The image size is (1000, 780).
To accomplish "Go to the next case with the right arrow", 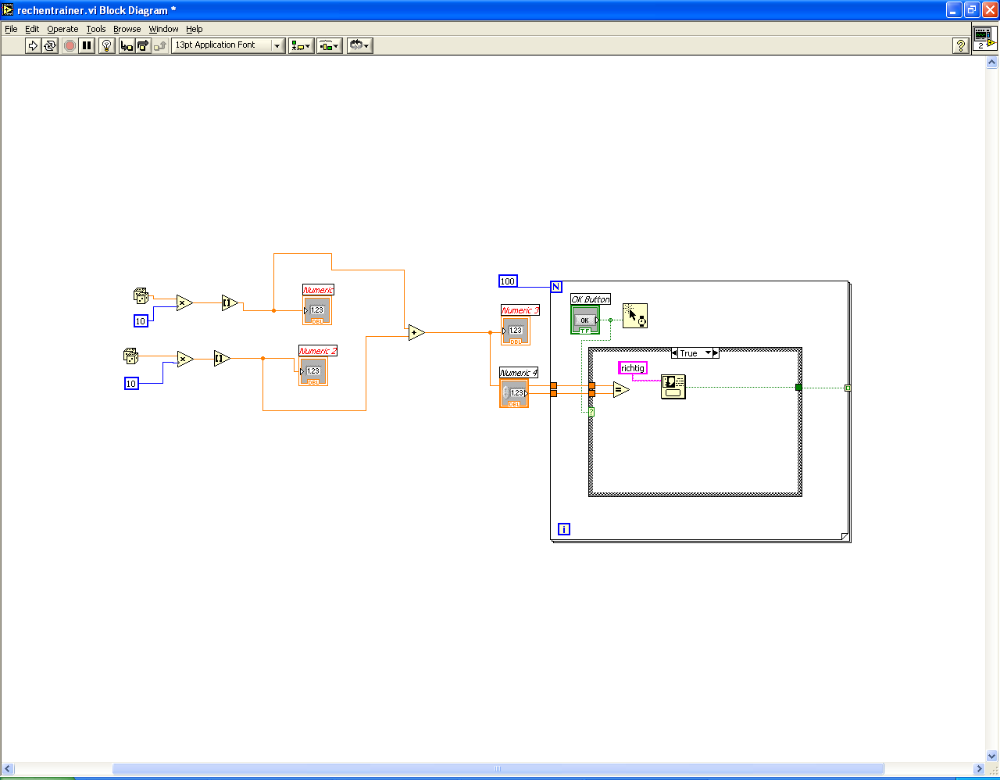I will pyautogui.click(x=716, y=353).
